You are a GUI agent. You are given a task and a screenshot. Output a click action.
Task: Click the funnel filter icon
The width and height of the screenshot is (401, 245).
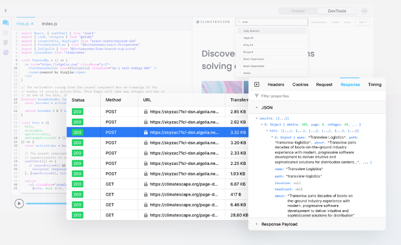coord(257,96)
